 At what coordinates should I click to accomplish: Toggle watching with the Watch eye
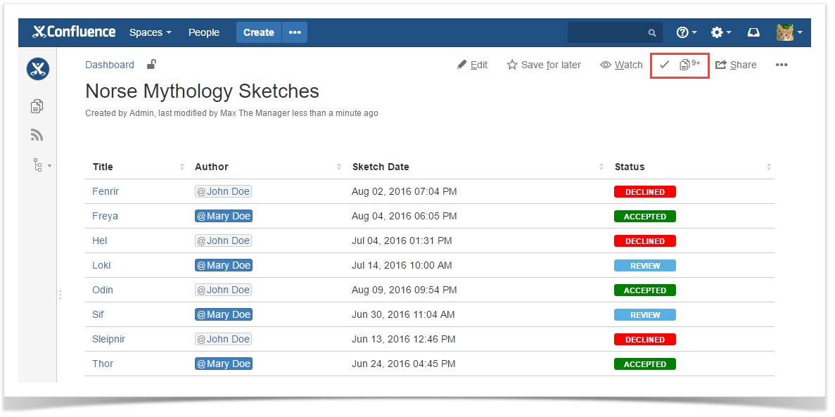[621, 65]
